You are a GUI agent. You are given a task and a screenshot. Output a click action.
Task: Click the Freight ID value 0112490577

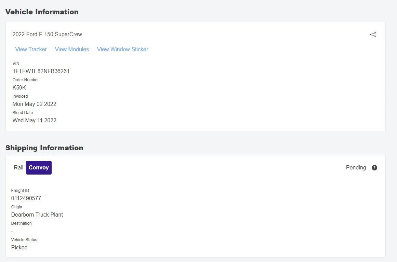click(x=26, y=198)
